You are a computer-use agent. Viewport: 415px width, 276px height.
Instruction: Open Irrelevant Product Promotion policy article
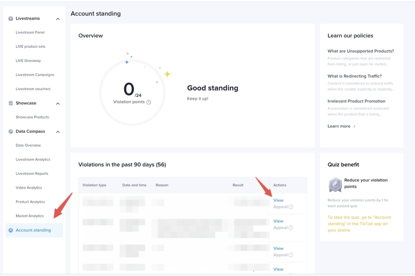click(356, 101)
